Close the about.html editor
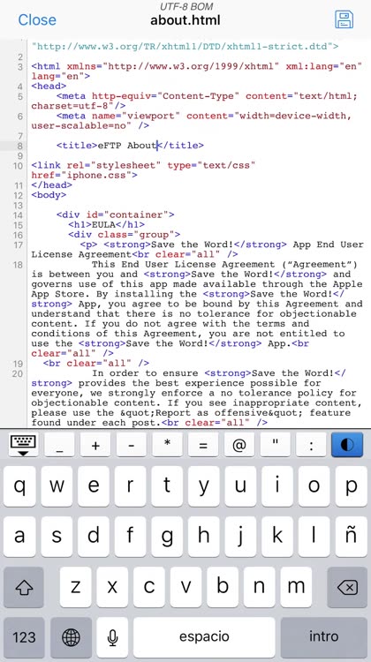Screen dimensions: 371x662 pyautogui.click(x=37, y=19)
